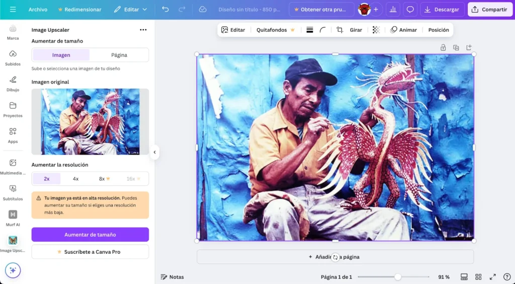Open the Canva magic assistant sparkle button
Image resolution: width=515 pixels, height=284 pixels.
click(x=13, y=270)
